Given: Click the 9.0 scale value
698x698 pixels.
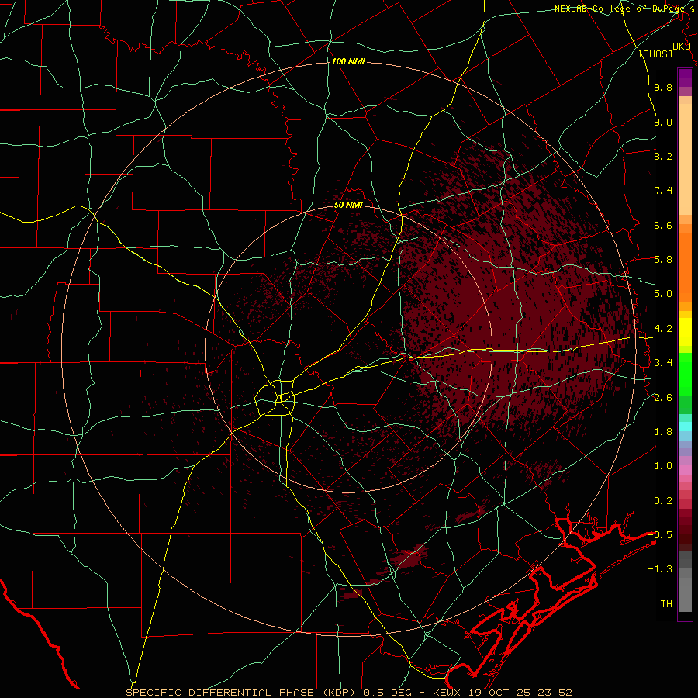Looking at the screenshot, I should coord(663,122).
